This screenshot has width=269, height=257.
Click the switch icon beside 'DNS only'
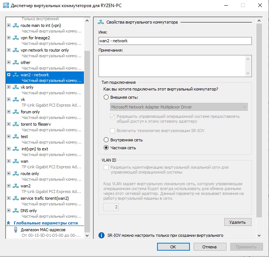[x=16, y=211]
